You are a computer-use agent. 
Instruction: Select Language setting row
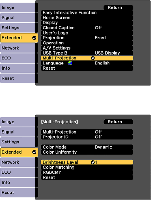(x=87, y=63)
